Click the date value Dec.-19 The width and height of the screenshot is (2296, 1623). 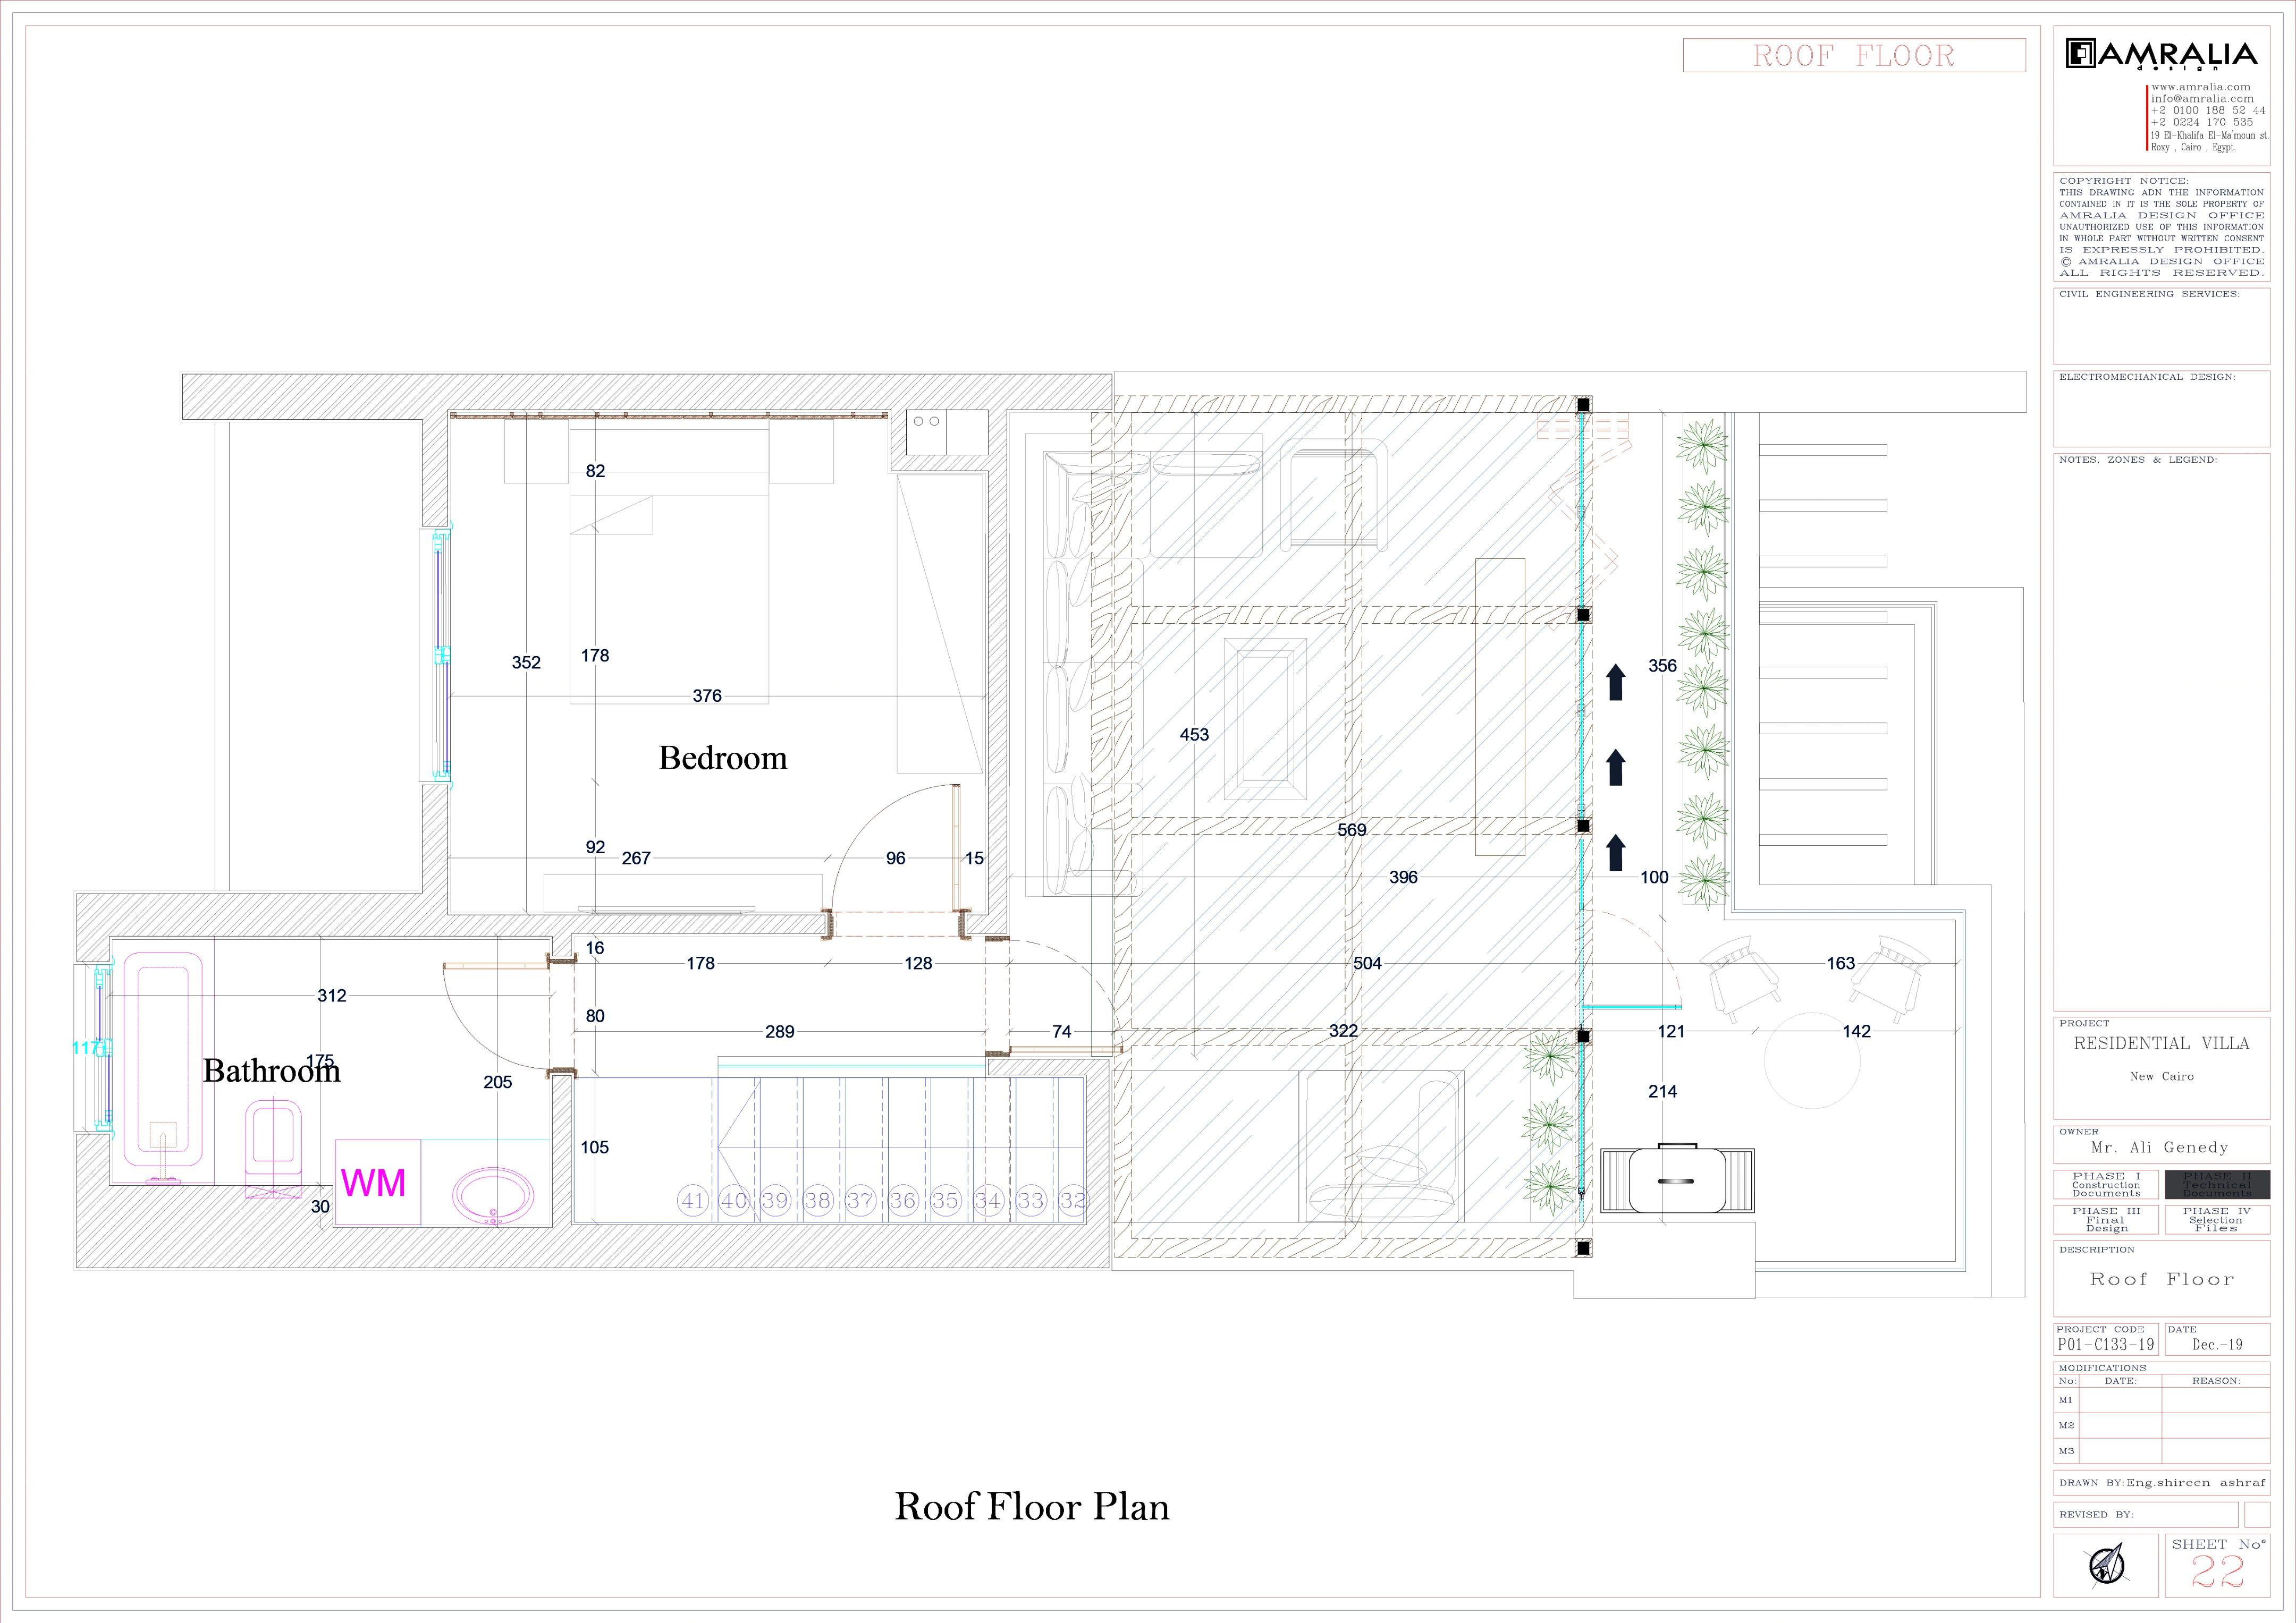tap(2217, 1344)
